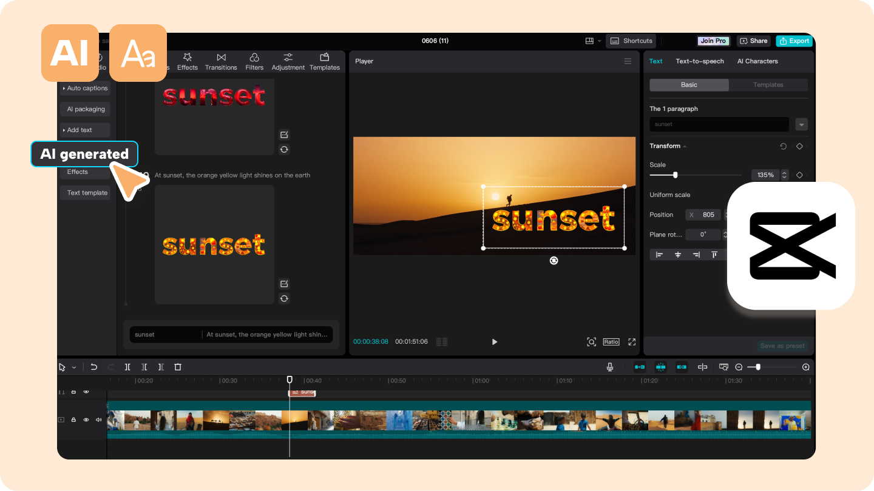
Task: Zoom out the timeline with the minus magnifier
Action: point(739,367)
